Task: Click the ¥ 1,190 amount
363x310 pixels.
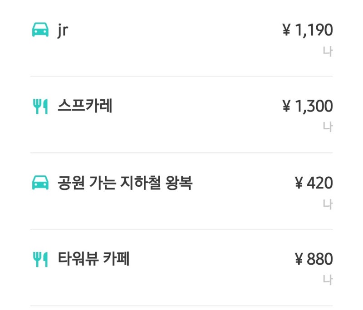Action: pyautogui.click(x=308, y=30)
